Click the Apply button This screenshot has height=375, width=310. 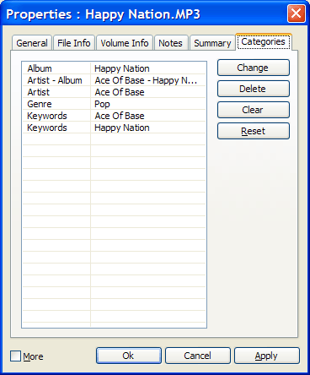coord(267,356)
